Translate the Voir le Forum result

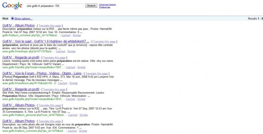pos(97,74)
